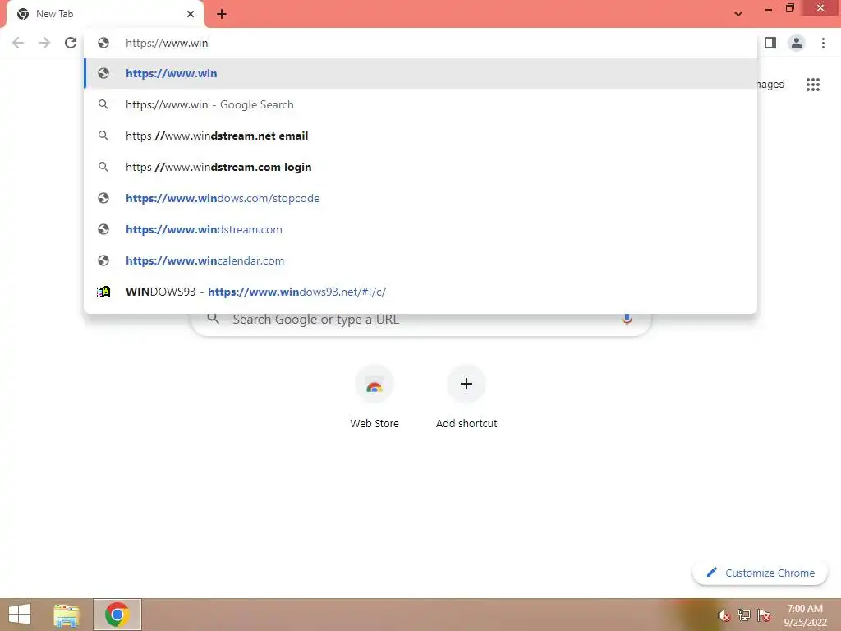Expand the tab search chevron
Screen dimensions: 841x631
coord(738,14)
